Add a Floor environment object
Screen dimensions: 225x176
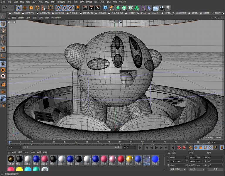[x=155, y=8]
